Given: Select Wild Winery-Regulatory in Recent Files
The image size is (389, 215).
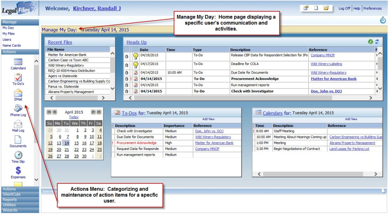Looking at the screenshot, I should coord(66,65).
